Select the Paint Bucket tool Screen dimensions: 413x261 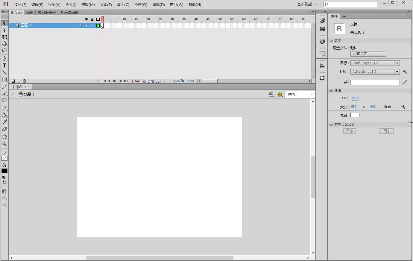(x=4, y=115)
